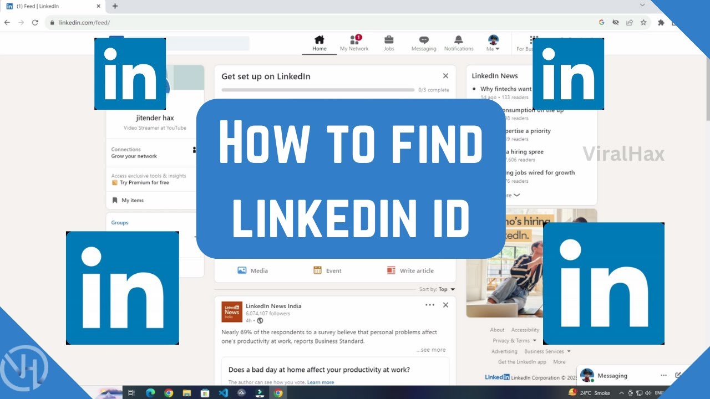Open the Jobs briefcase icon
This screenshot has width=710, height=399.
[x=389, y=43]
